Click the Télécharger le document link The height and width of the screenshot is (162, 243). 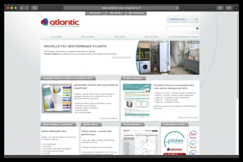[188, 117]
